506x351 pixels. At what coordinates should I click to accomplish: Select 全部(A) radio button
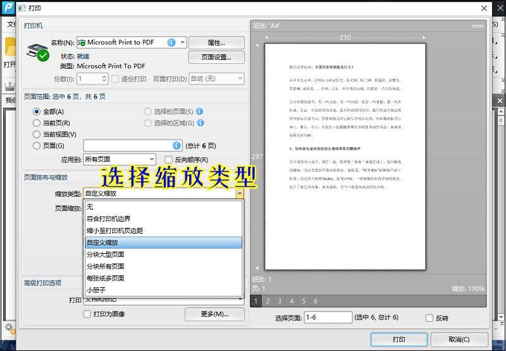[x=37, y=112]
